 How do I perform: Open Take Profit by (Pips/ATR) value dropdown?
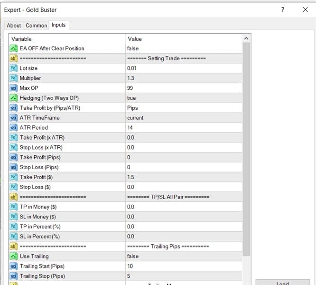click(184, 108)
